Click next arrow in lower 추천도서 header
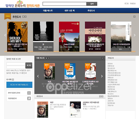The width and height of the screenshot is (139, 119). (102, 96)
